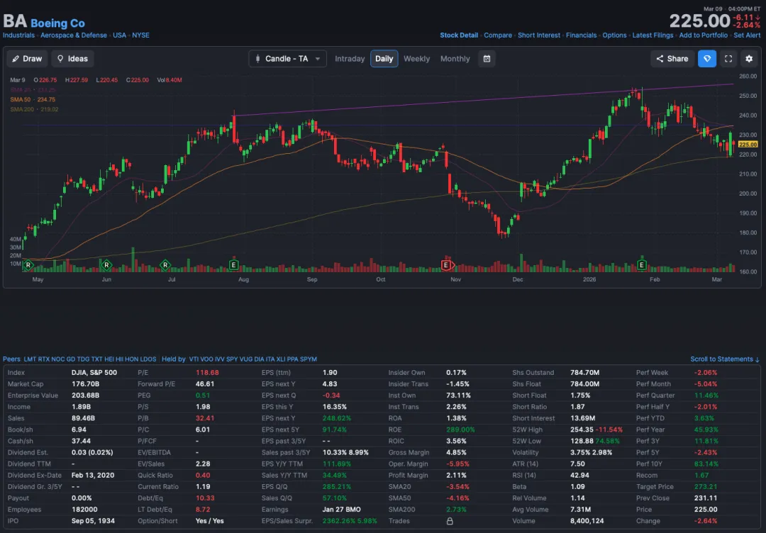Share the chart via Share button
Viewport: 766px width, 533px height.
[x=672, y=59]
